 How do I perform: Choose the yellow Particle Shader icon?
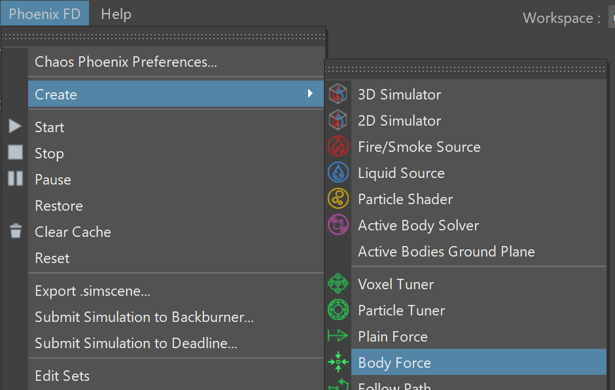click(x=338, y=198)
